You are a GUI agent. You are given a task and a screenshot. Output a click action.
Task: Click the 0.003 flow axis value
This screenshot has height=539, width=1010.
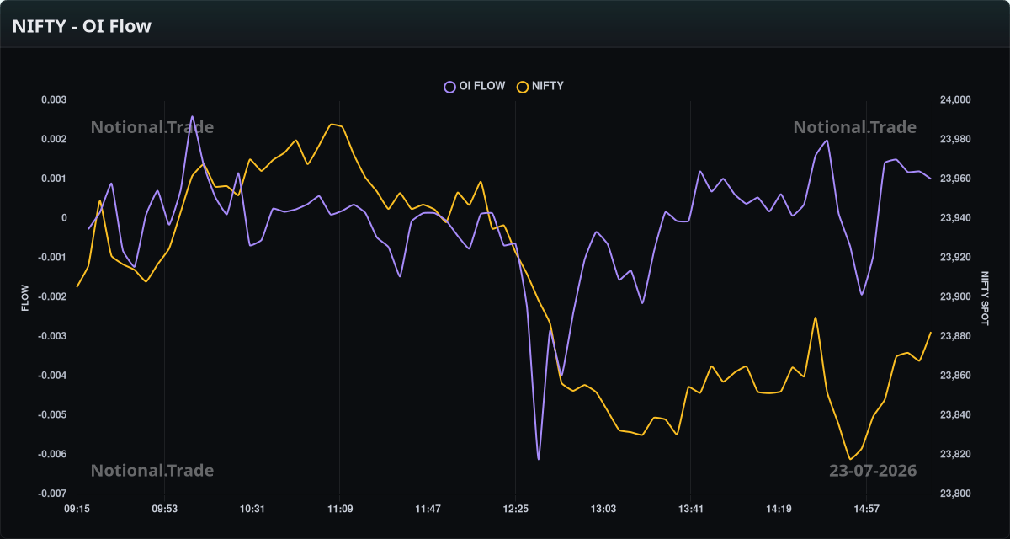coord(54,100)
